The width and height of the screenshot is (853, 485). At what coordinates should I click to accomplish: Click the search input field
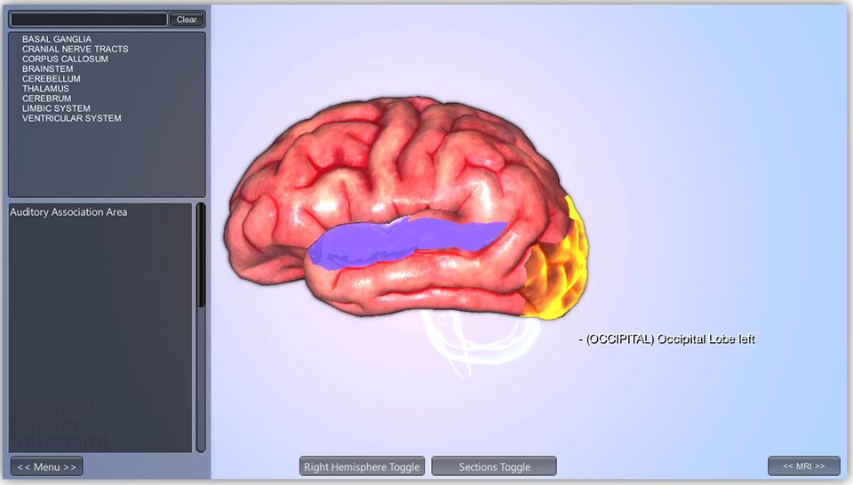tap(89, 20)
